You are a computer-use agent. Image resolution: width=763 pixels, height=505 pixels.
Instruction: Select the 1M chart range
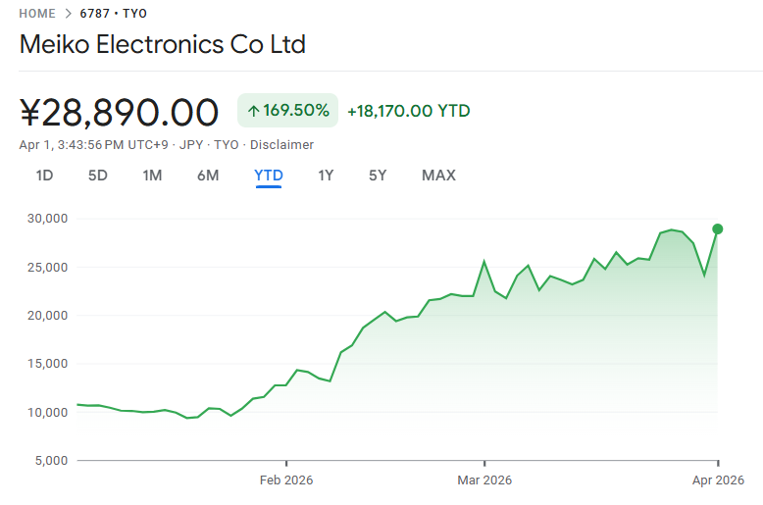click(152, 176)
